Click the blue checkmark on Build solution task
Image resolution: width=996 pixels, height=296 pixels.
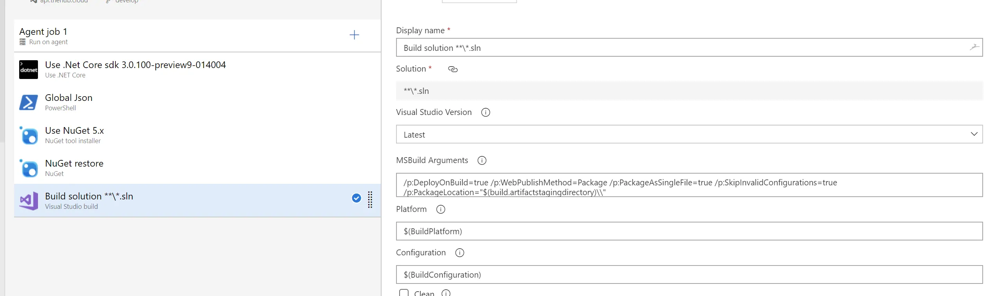(356, 198)
